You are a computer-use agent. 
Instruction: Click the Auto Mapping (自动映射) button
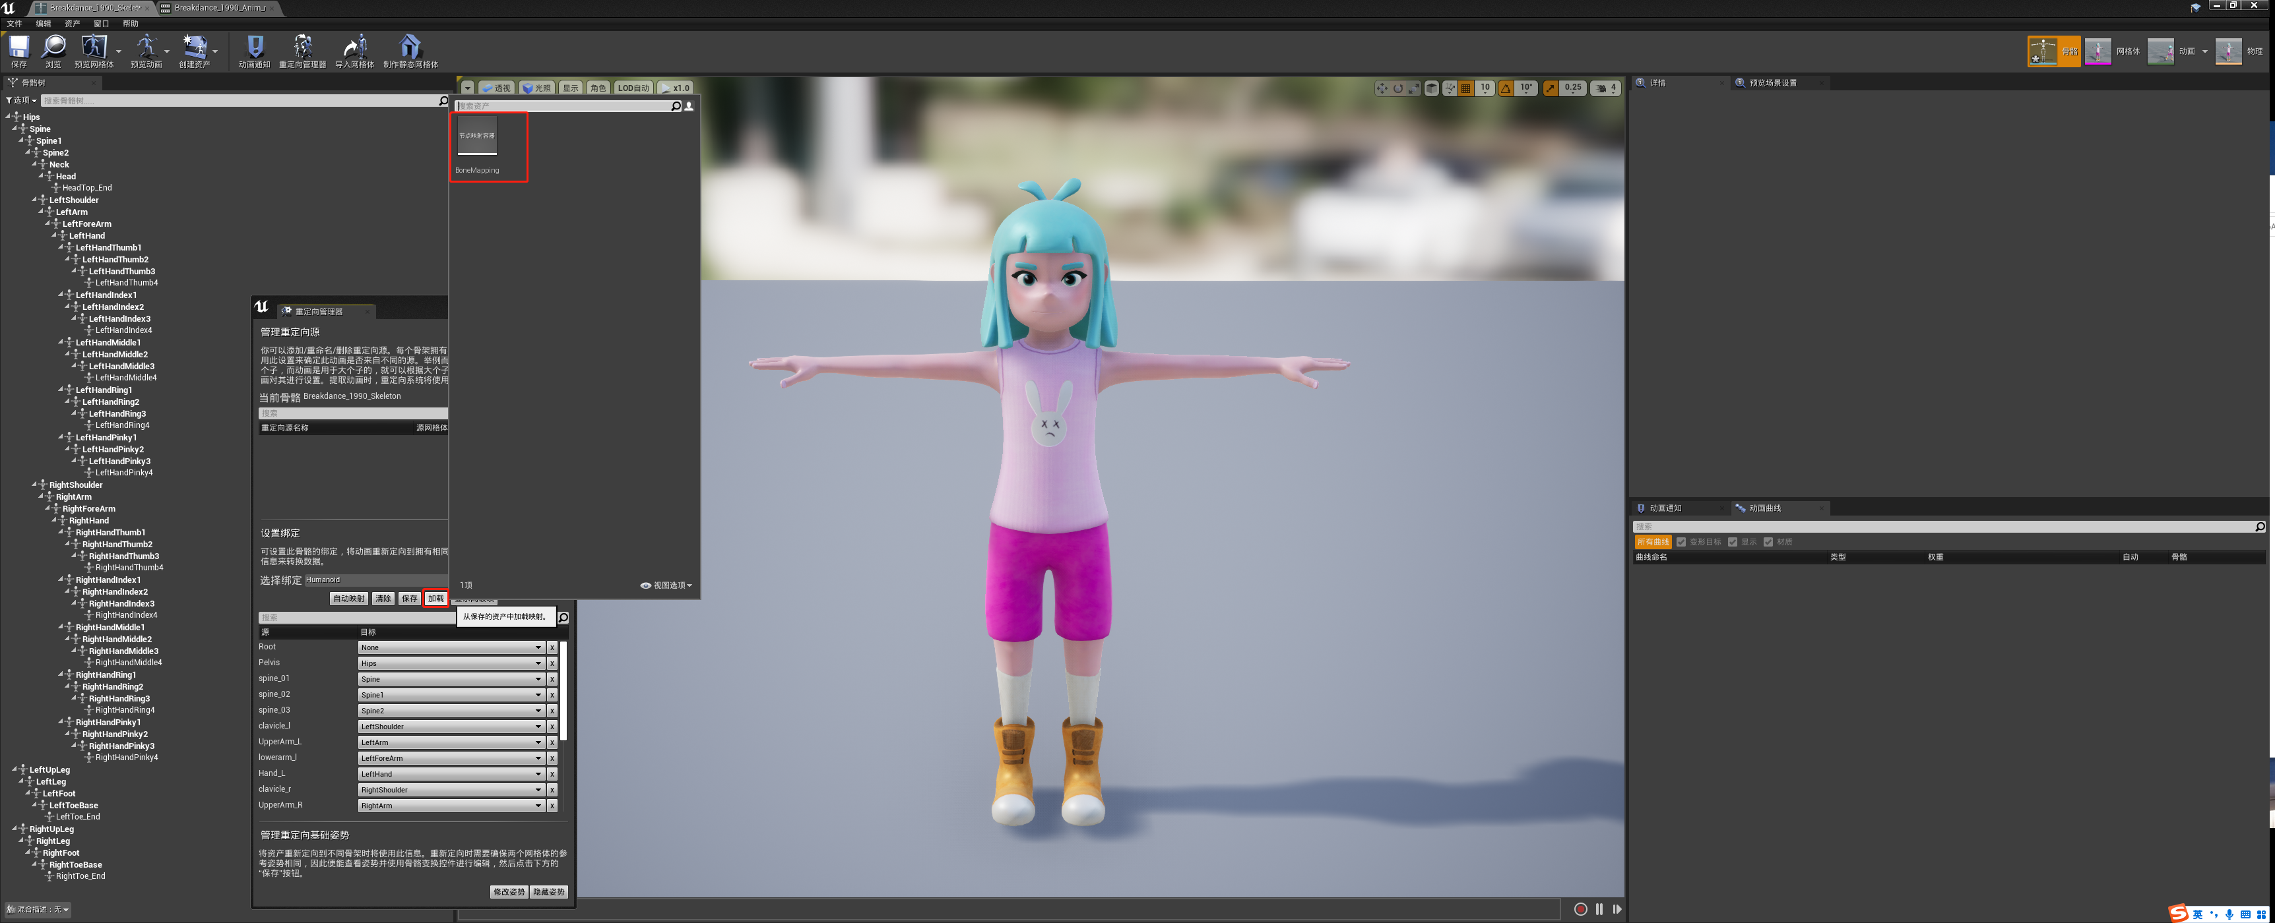click(348, 598)
